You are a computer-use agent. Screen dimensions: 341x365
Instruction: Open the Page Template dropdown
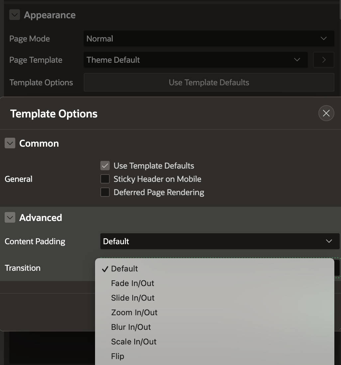pos(195,60)
